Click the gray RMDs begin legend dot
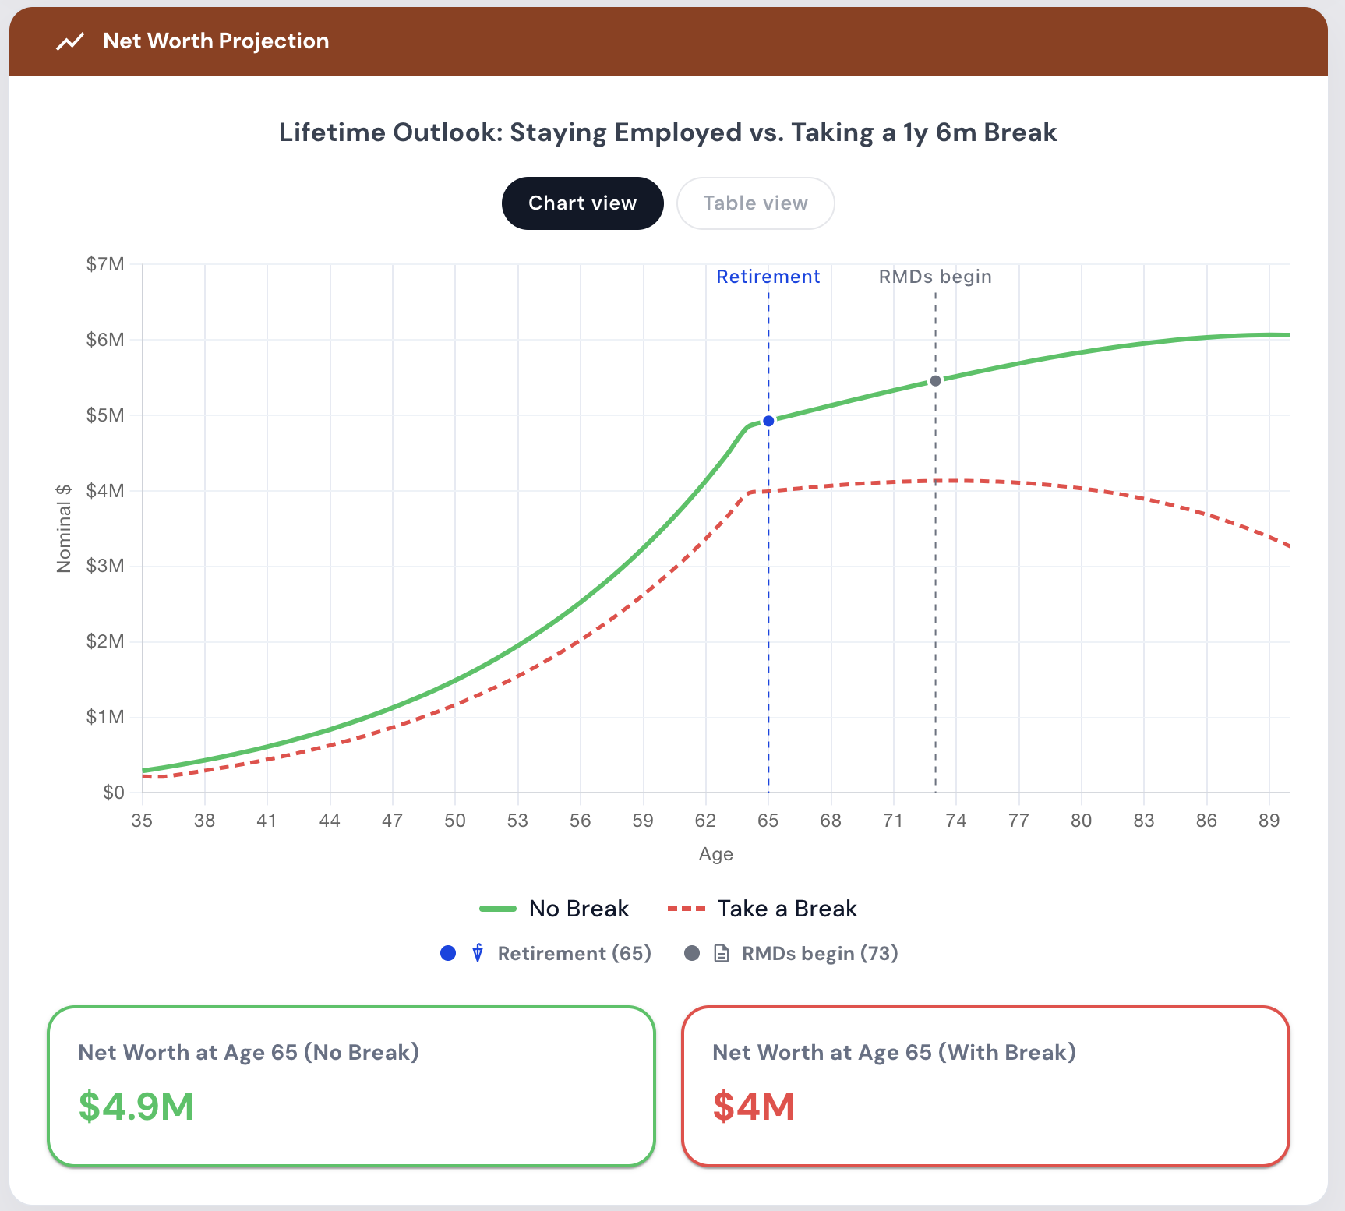 point(692,953)
